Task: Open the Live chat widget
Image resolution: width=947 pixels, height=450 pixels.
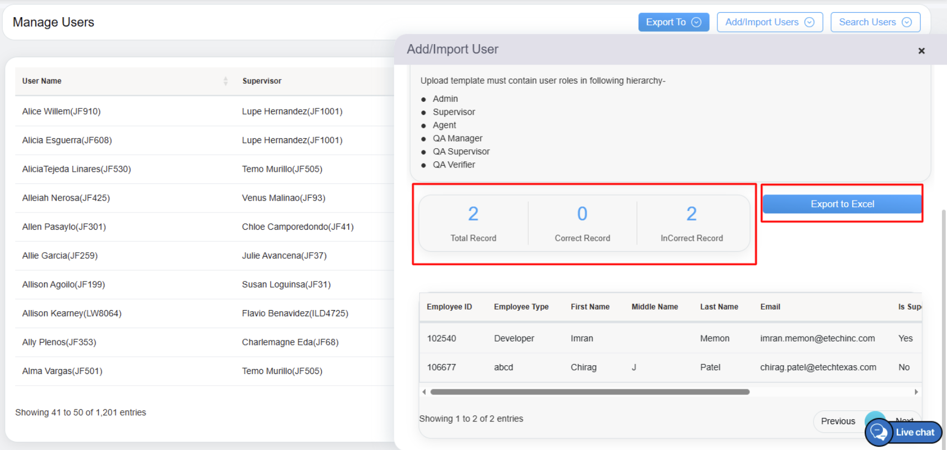Action: click(x=904, y=432)
